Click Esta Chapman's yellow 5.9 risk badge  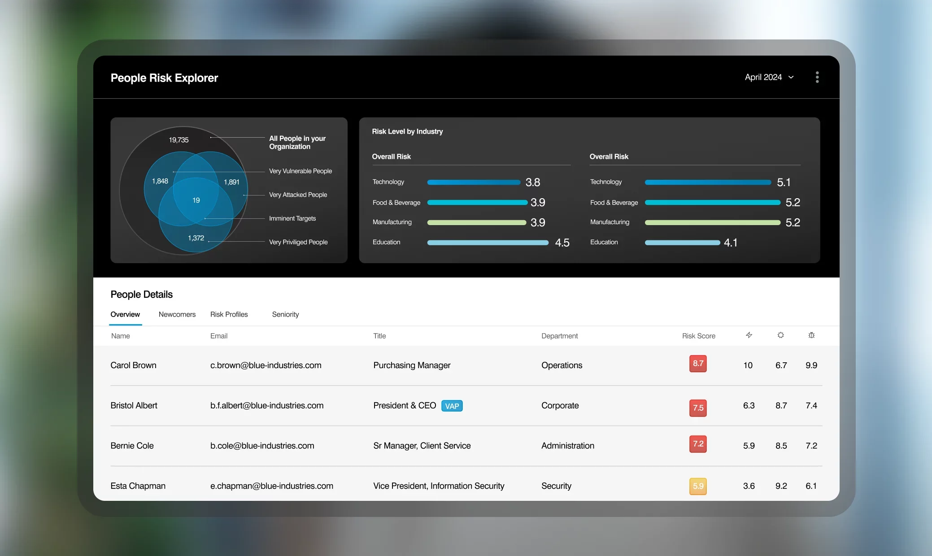pyautogui.click(x=698, y=486)
